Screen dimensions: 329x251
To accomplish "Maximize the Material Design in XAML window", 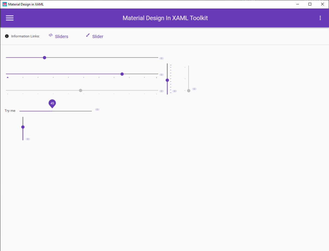I will tap(310, 4).
